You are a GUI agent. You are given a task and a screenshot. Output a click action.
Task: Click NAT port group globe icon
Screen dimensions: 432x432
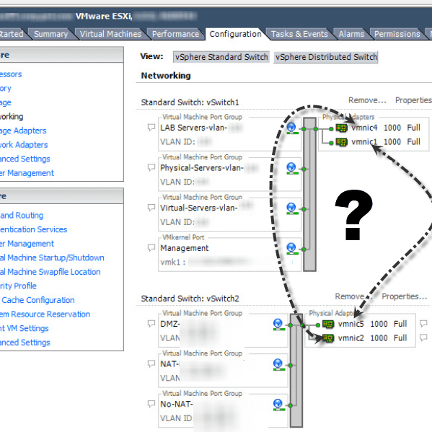(x=278, y=364)
